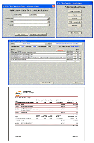Click Return to Main Menu in Activities window
The image size is (94, 143).
(47, 83)
